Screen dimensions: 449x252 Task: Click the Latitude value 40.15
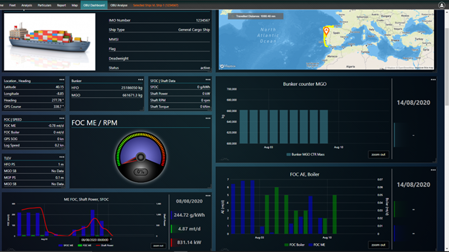click(60, 87)
